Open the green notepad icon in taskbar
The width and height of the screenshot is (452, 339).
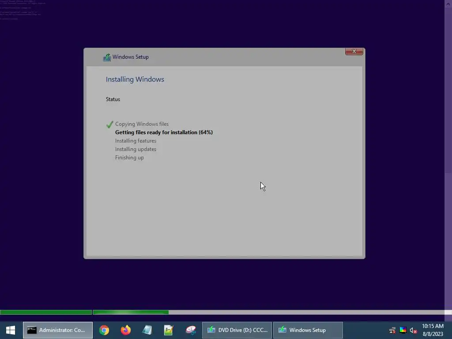click(169, 330)
